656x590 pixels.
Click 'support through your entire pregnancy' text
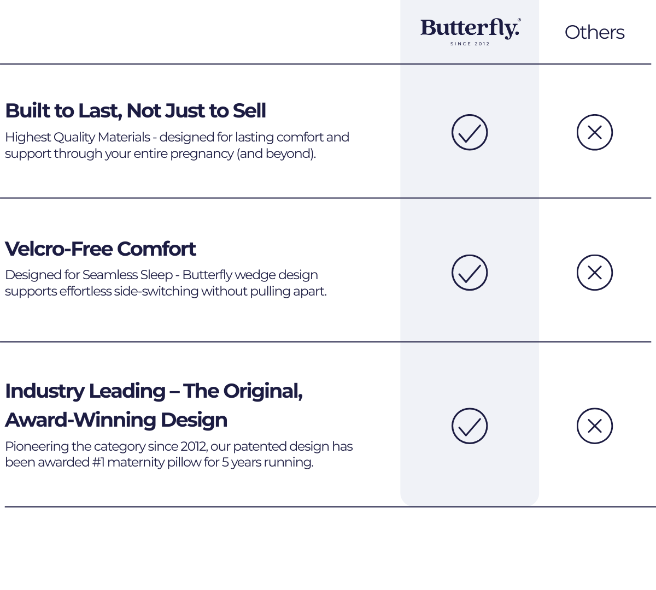click(119, 154)
